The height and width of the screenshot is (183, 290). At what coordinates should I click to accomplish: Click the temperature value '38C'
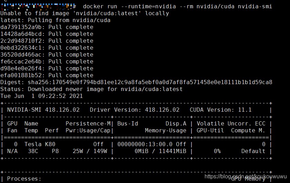33,151
